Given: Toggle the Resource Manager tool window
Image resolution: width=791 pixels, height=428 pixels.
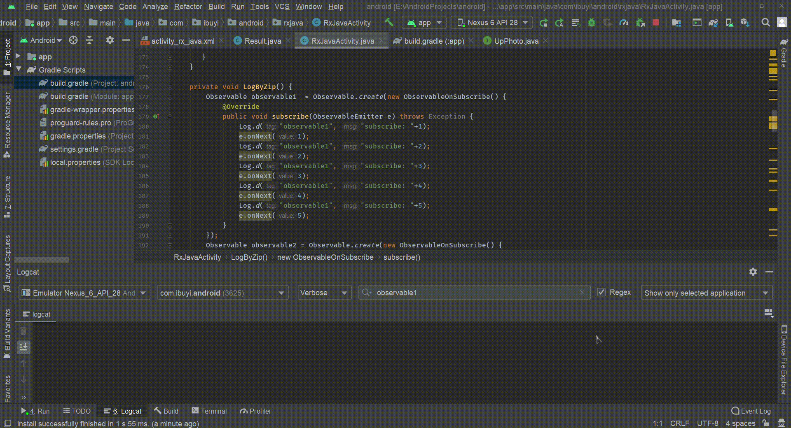Looking at the screenshot, I should 7,125.
